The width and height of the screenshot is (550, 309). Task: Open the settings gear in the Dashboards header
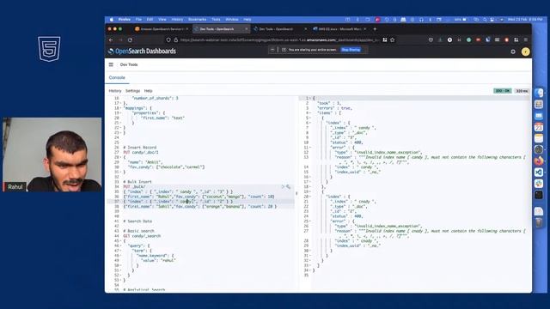[513, 51]
